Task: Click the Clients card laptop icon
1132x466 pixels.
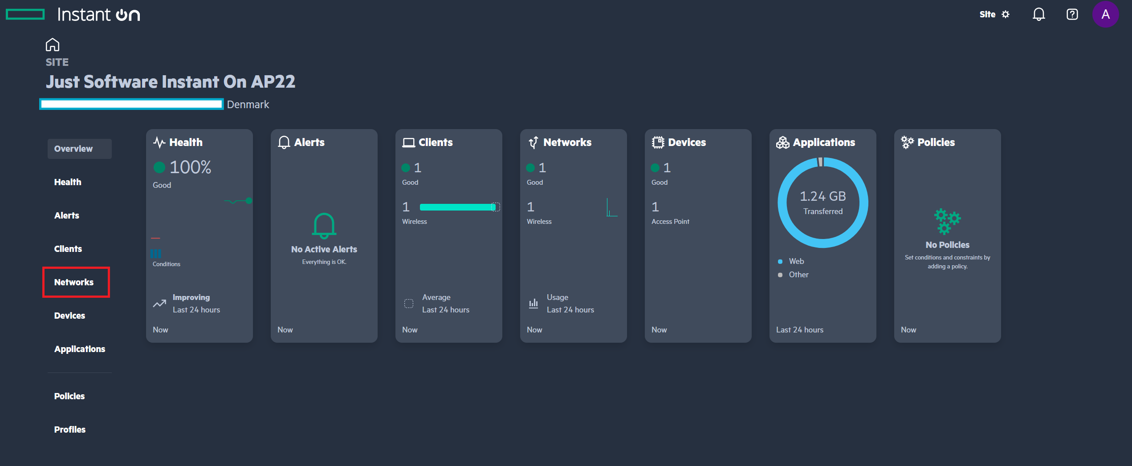Action: pyautogui.click(x=408, y=142)
